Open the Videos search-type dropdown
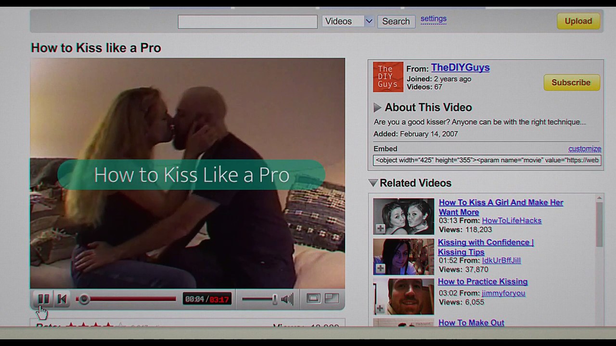The height and width of the screenshot is (346, 616). (x=348, y=21)
